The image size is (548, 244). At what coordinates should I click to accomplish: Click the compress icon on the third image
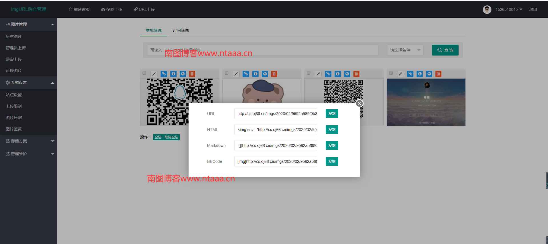(318, 74)
